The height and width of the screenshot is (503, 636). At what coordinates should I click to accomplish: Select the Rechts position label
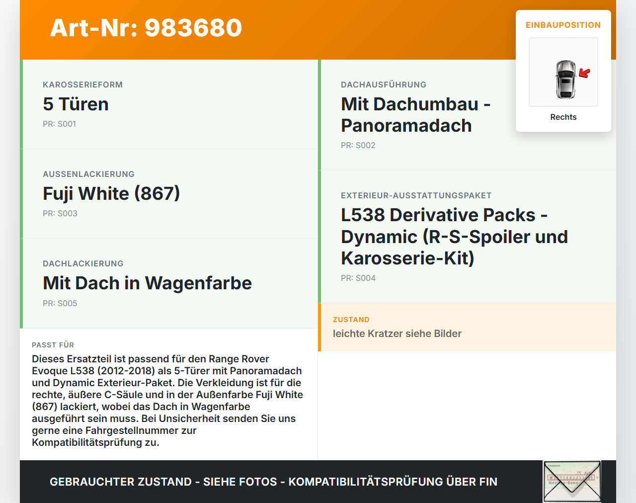pyautogui.click(x=563, y=117)
